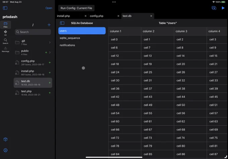Select cell 0 in the table
Viewport: 228px width, 159px height.
pos(125,39)
